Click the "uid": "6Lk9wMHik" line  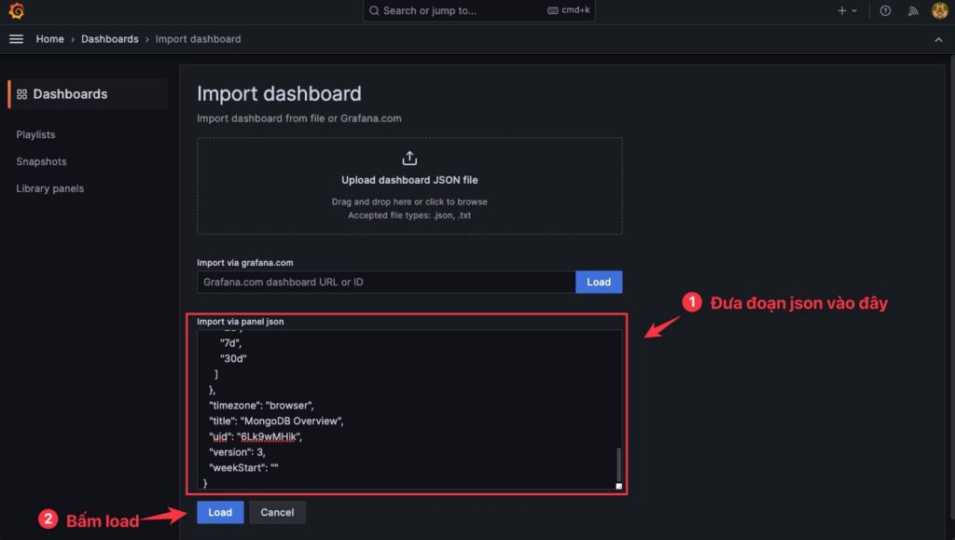256,437
